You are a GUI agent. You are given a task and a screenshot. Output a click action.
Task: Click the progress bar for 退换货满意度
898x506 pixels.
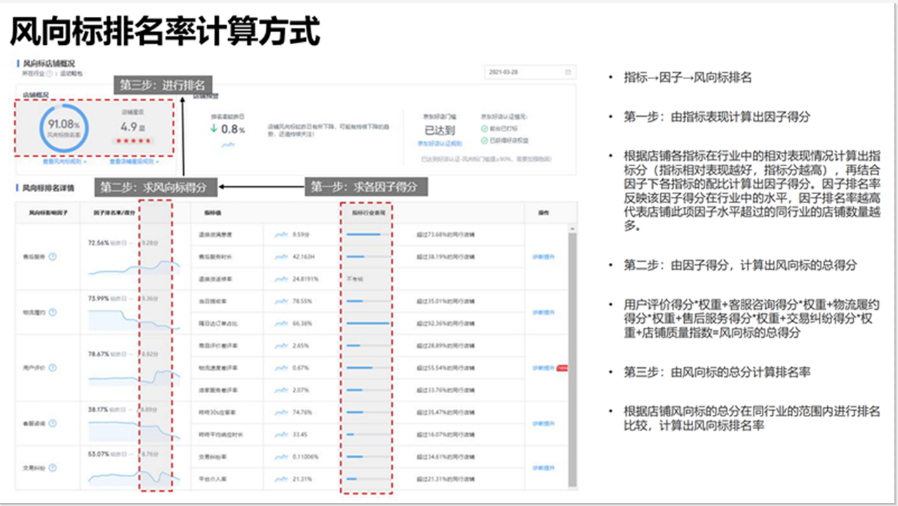click(369, 234)
